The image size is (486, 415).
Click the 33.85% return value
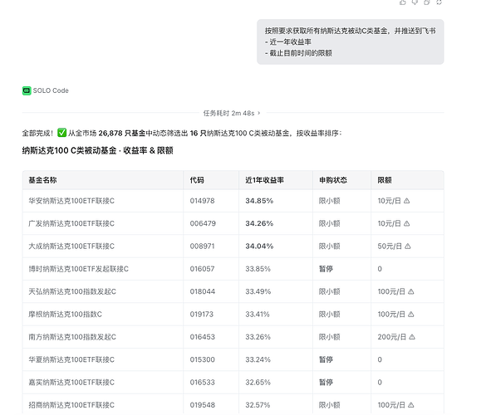(258, 269)
